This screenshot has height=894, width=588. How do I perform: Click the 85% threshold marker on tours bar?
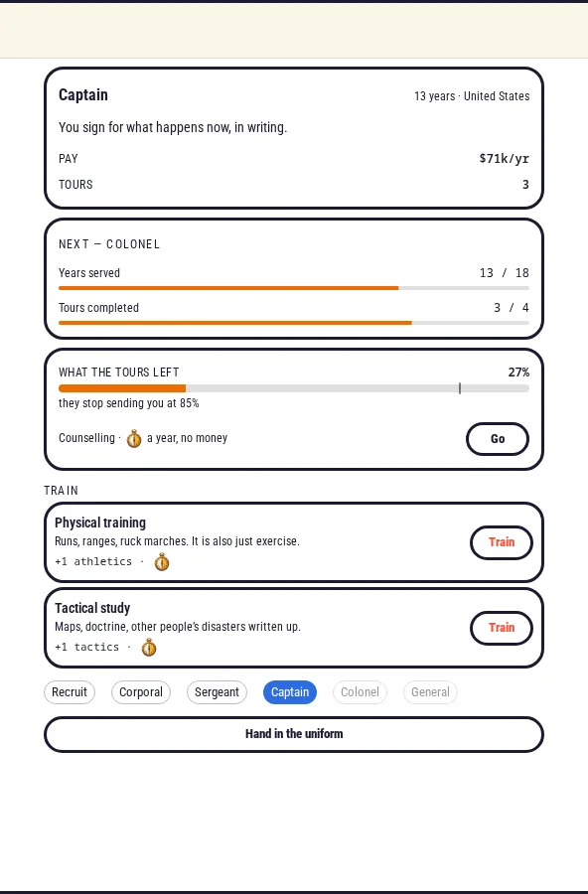click(460, 388)
